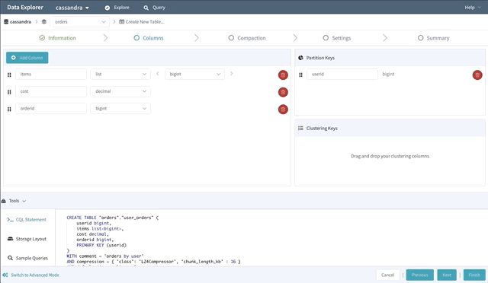Switch to the CQL Statement tab

27,220
